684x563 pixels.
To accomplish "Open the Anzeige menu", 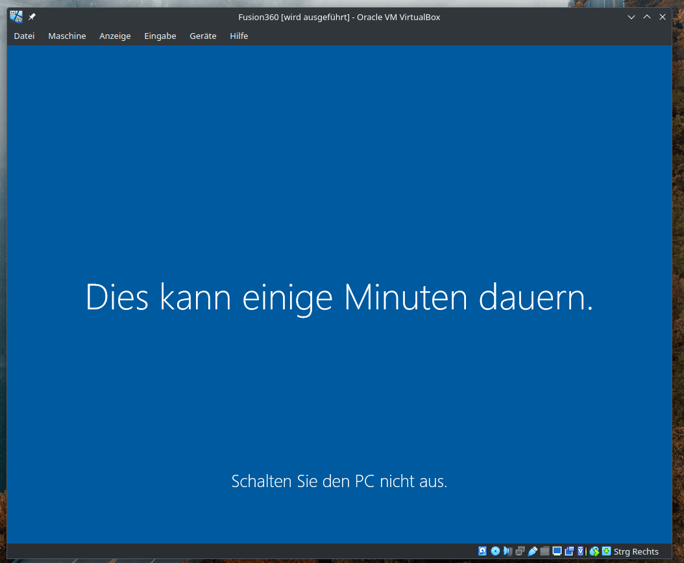I will point(115,36).
